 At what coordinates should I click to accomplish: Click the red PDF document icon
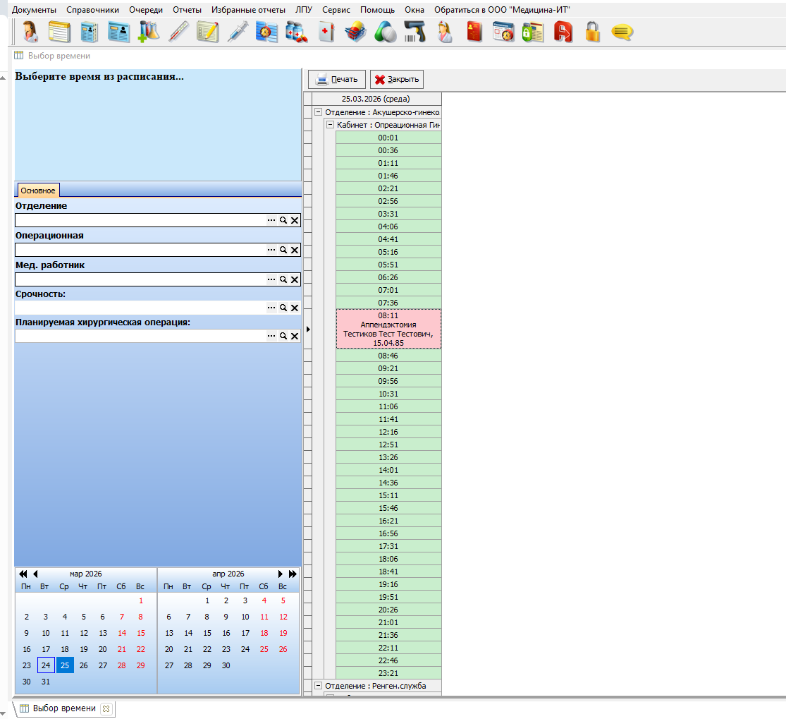pyautogui.click(x=563, y=32)
